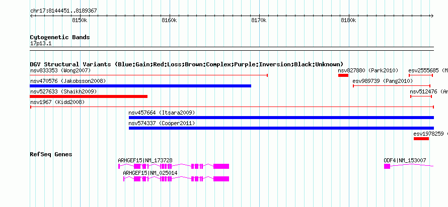Select the small red esv1978259 bar
This screenshot has height=207, width=448.
coord(421,139)
